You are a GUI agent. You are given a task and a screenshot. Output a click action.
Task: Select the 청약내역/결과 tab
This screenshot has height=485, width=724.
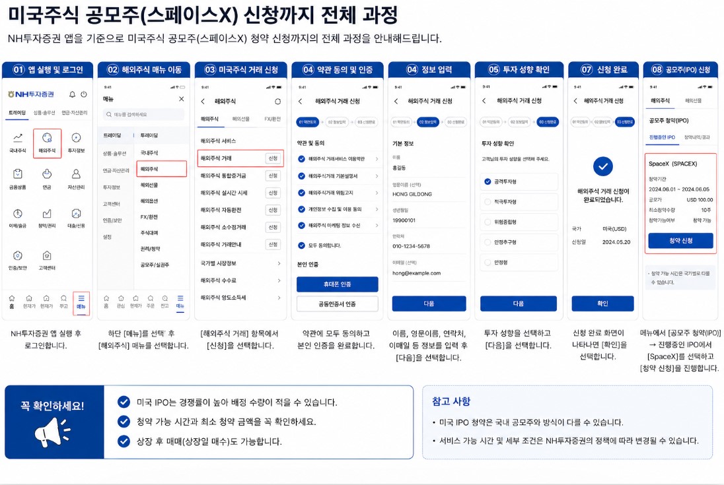point(697,137)
